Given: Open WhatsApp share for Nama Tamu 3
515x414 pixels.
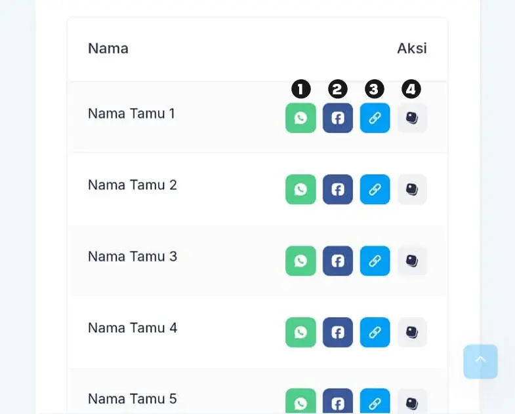Looking at the screenshot, I should click(x=300, y=261).
